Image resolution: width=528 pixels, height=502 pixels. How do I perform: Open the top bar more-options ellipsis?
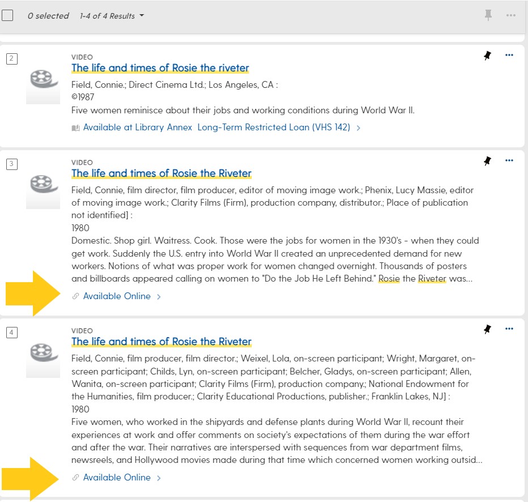click(510, 15)
